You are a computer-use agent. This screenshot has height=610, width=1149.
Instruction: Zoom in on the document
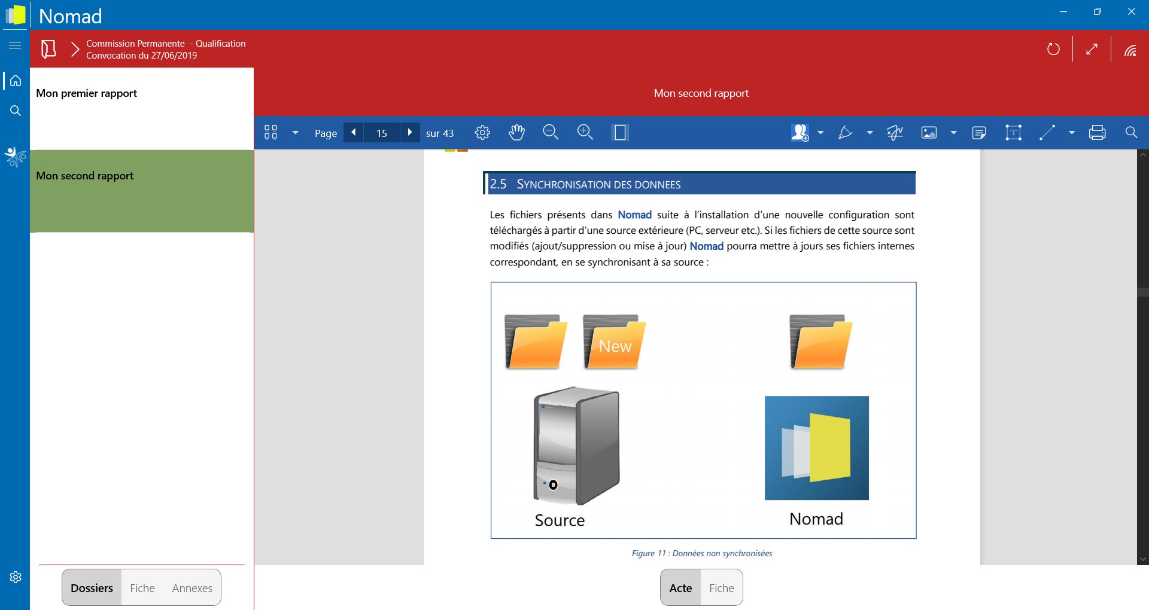click(x=585, y=132)
